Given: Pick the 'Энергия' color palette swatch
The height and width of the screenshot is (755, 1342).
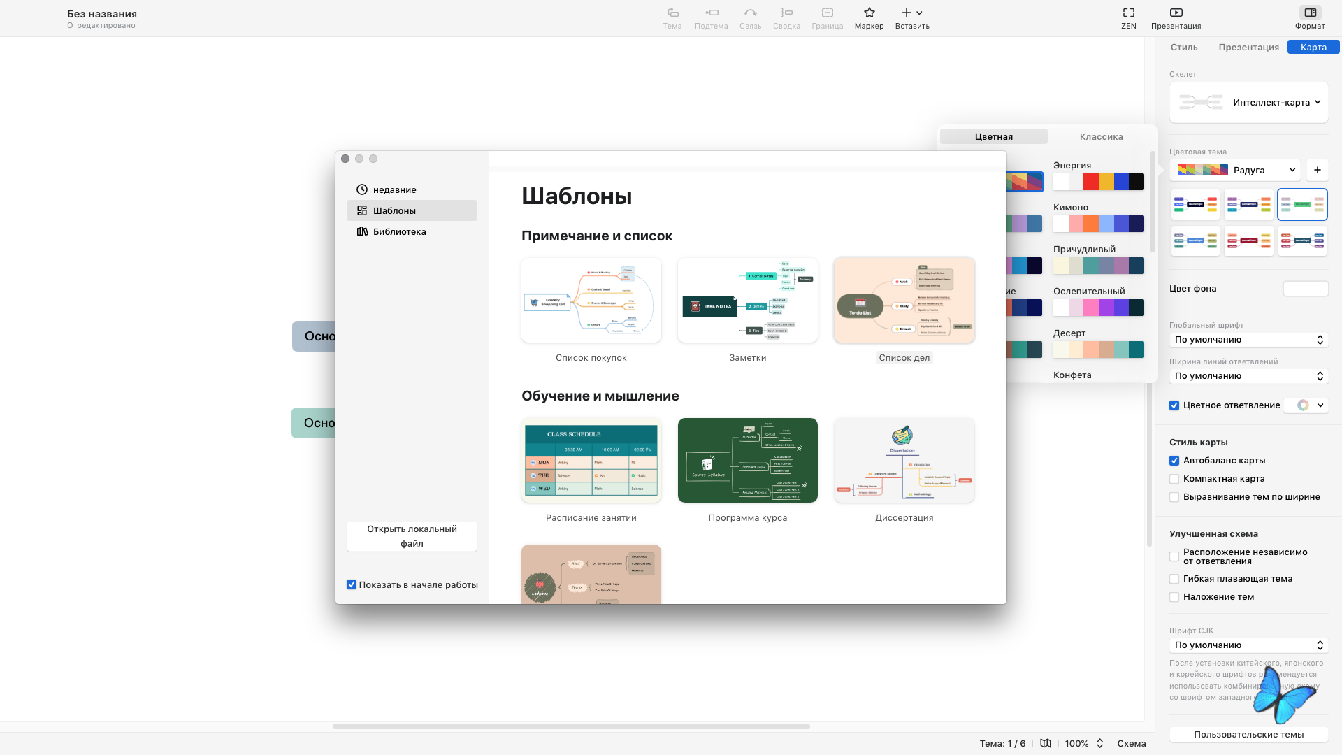Looking at the screenshot, I should 1098,182.
